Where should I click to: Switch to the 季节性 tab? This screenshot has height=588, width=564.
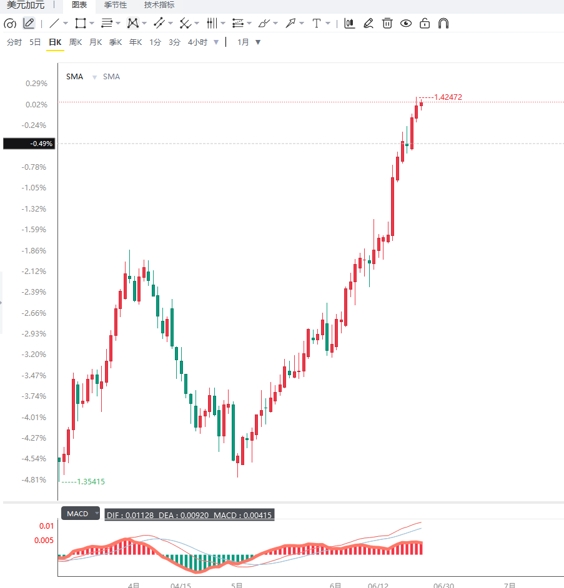pos(116,5)
